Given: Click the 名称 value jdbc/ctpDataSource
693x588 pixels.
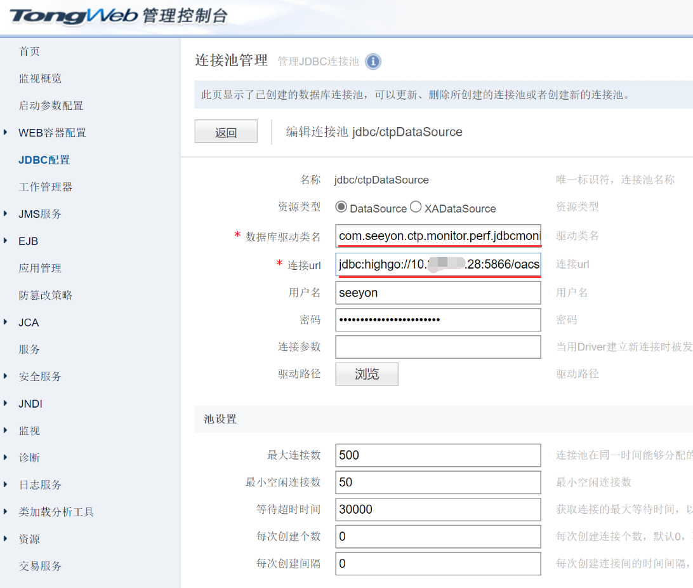Looking at the screenshot, I should pyautogui.click(x=381, y=180).
